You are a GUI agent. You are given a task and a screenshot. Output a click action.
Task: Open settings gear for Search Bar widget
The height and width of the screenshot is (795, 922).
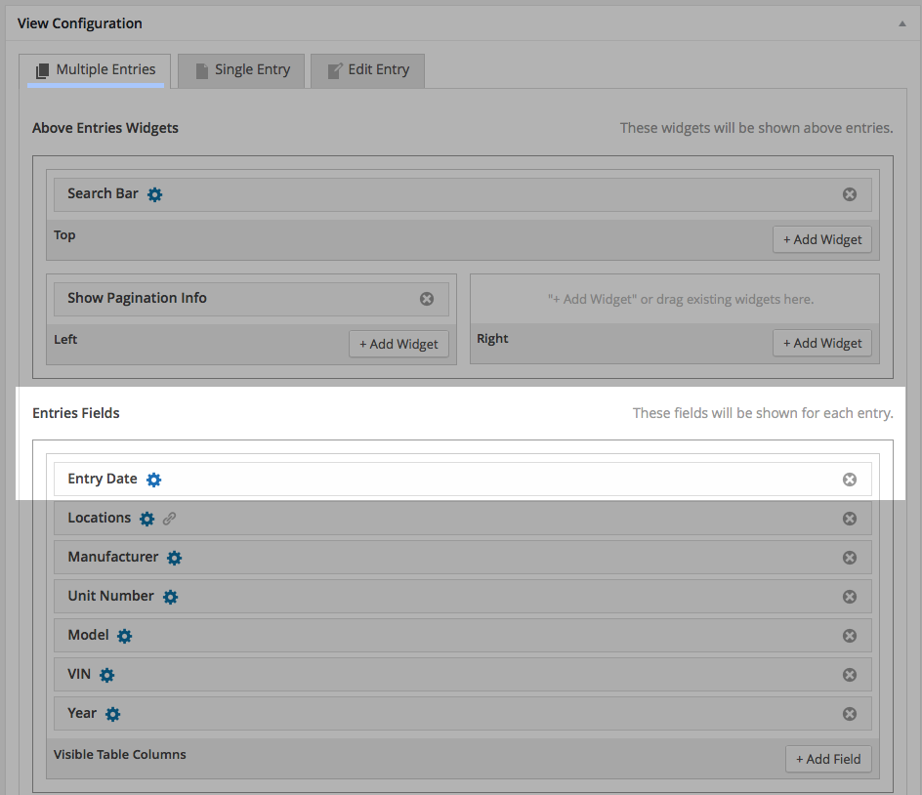pyautogui.click(x=155, y=194)
